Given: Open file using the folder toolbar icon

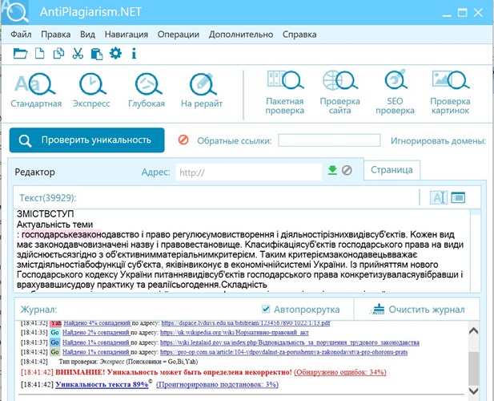Looking at the screenshot, I should coord(20,53).
